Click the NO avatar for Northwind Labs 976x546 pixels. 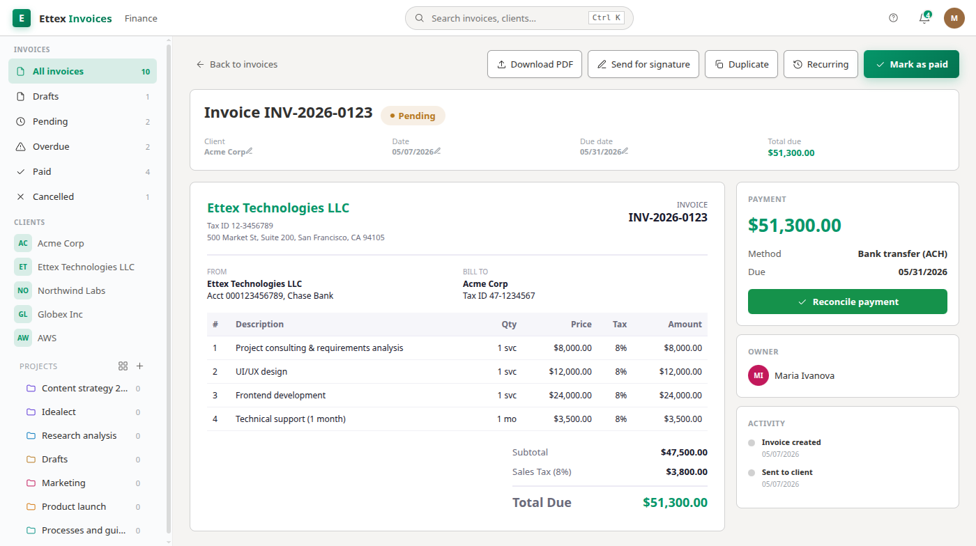[23, 290]
